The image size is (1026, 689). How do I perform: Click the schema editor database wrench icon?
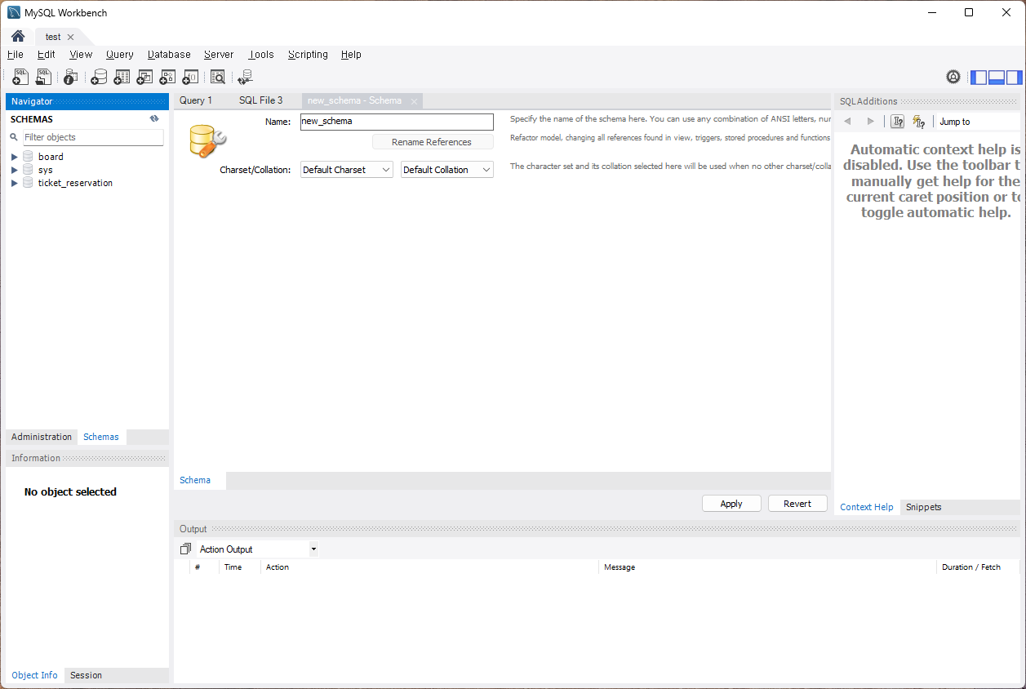click(x=207, y=141)
